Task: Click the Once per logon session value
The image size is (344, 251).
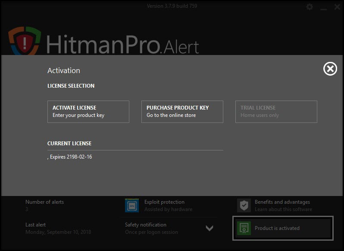Action: tap(151, 232)
